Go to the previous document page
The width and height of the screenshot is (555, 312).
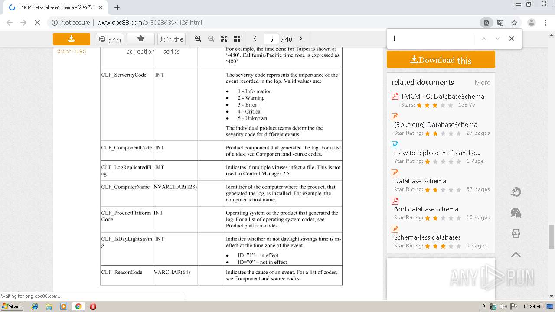pos(255,39)
